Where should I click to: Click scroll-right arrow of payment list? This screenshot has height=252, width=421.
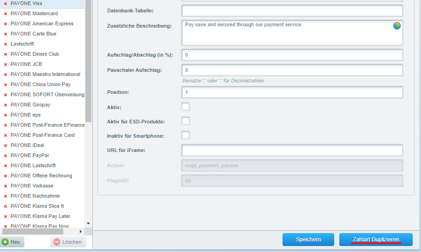click(80, 231)
